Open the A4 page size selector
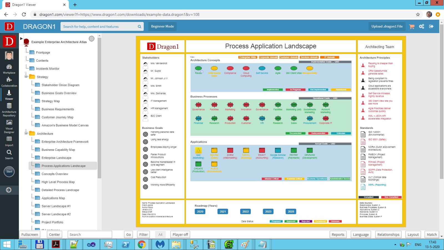Viewport: 444px width, 250px height. point(160,234)
